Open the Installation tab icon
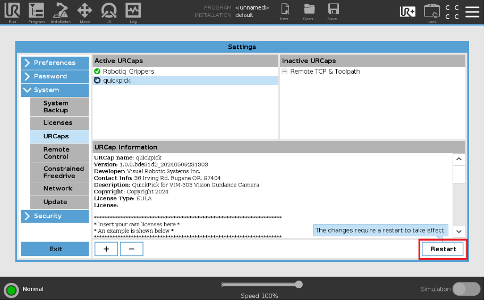The width and height of the screenshot is (485, 301). click(x=61, y=12)
